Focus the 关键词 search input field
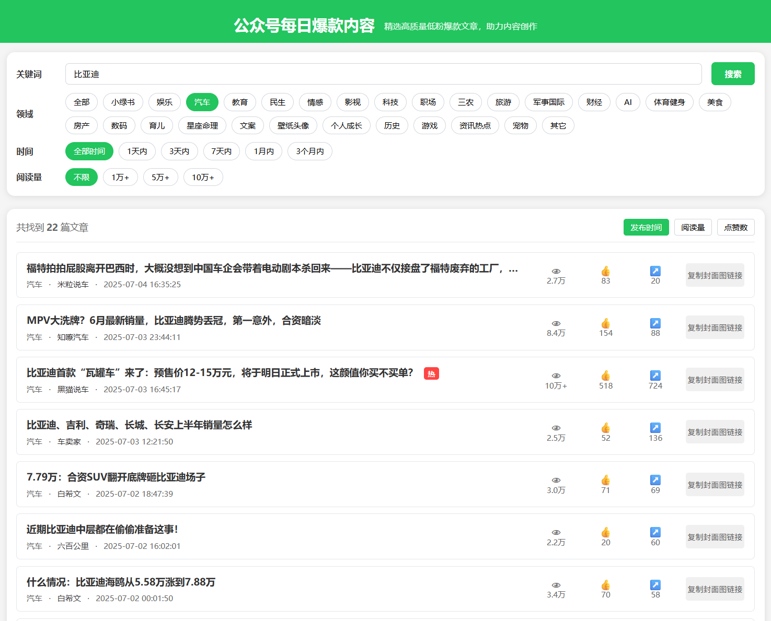Viewport: 771px width, 621px height. pos(383,74)
